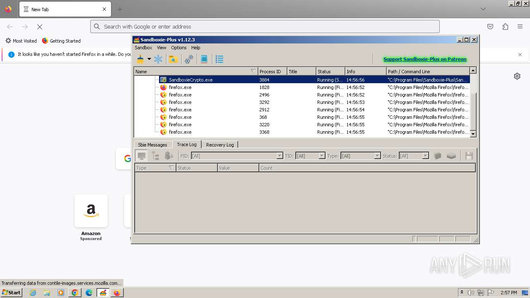
Task: Click the floppy disk save trace icon
Action: pyautogui.click(x=469, y=156)
